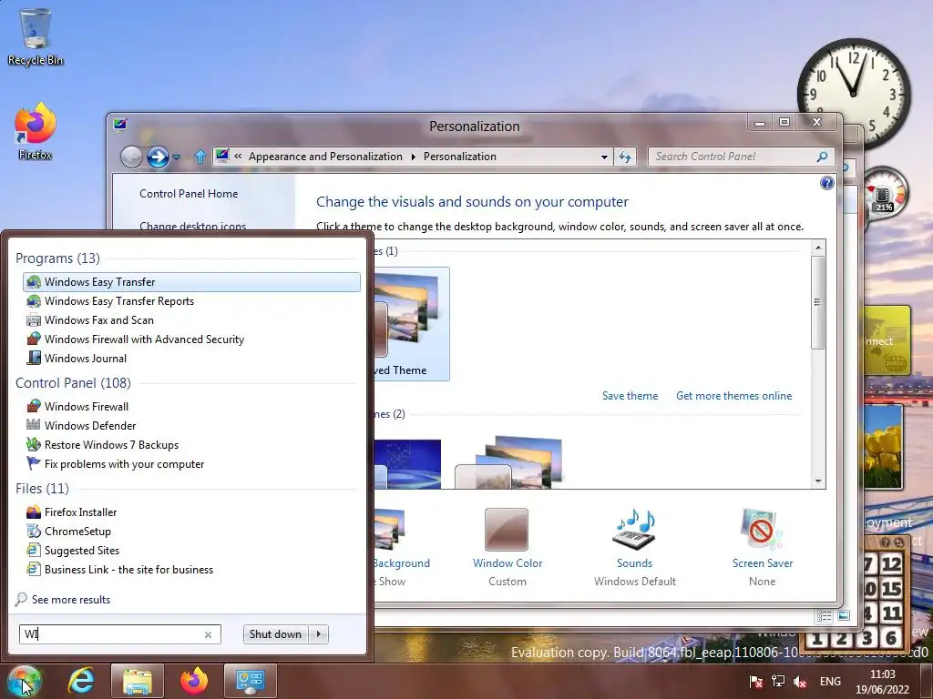Open Desktop Background link

click(x=401, y=563)
